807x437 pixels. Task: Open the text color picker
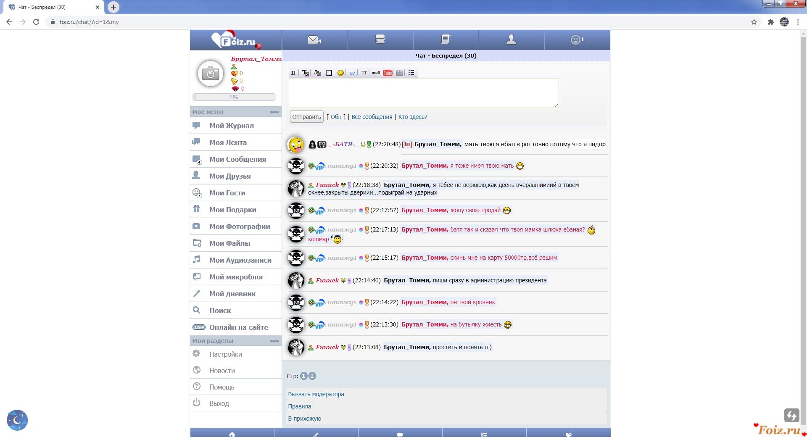click(x=305, y=73)
